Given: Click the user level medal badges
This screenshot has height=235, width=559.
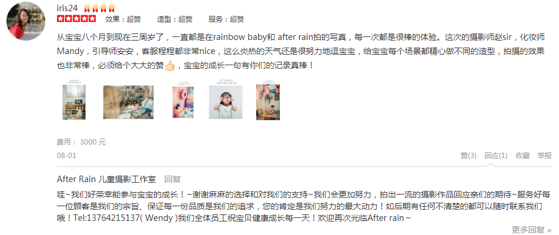Looking at the screenshot, I should (99, 8).
